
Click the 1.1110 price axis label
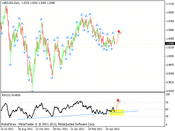(x=169, y=4)
